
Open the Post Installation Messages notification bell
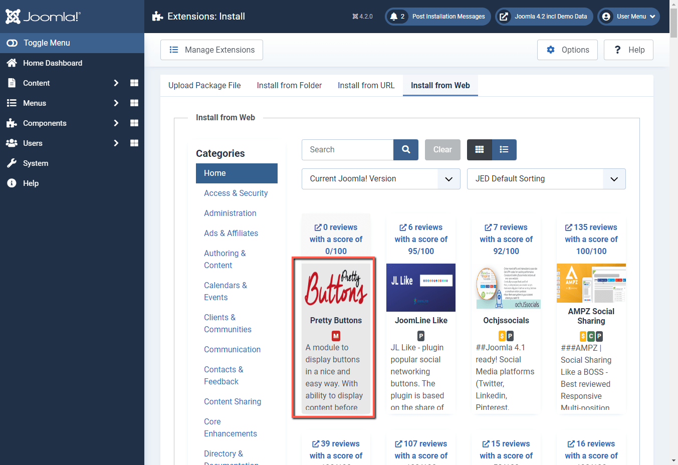[395, 16]
